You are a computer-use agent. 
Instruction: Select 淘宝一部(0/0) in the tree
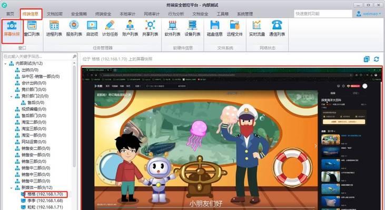(34, 135)
